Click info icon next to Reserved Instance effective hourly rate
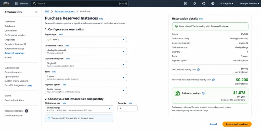This screenshot has width=261, height=130. coord(213,80)
